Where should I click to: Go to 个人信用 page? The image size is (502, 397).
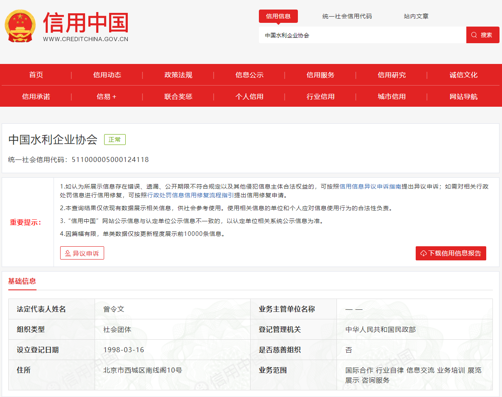[249, 97]
